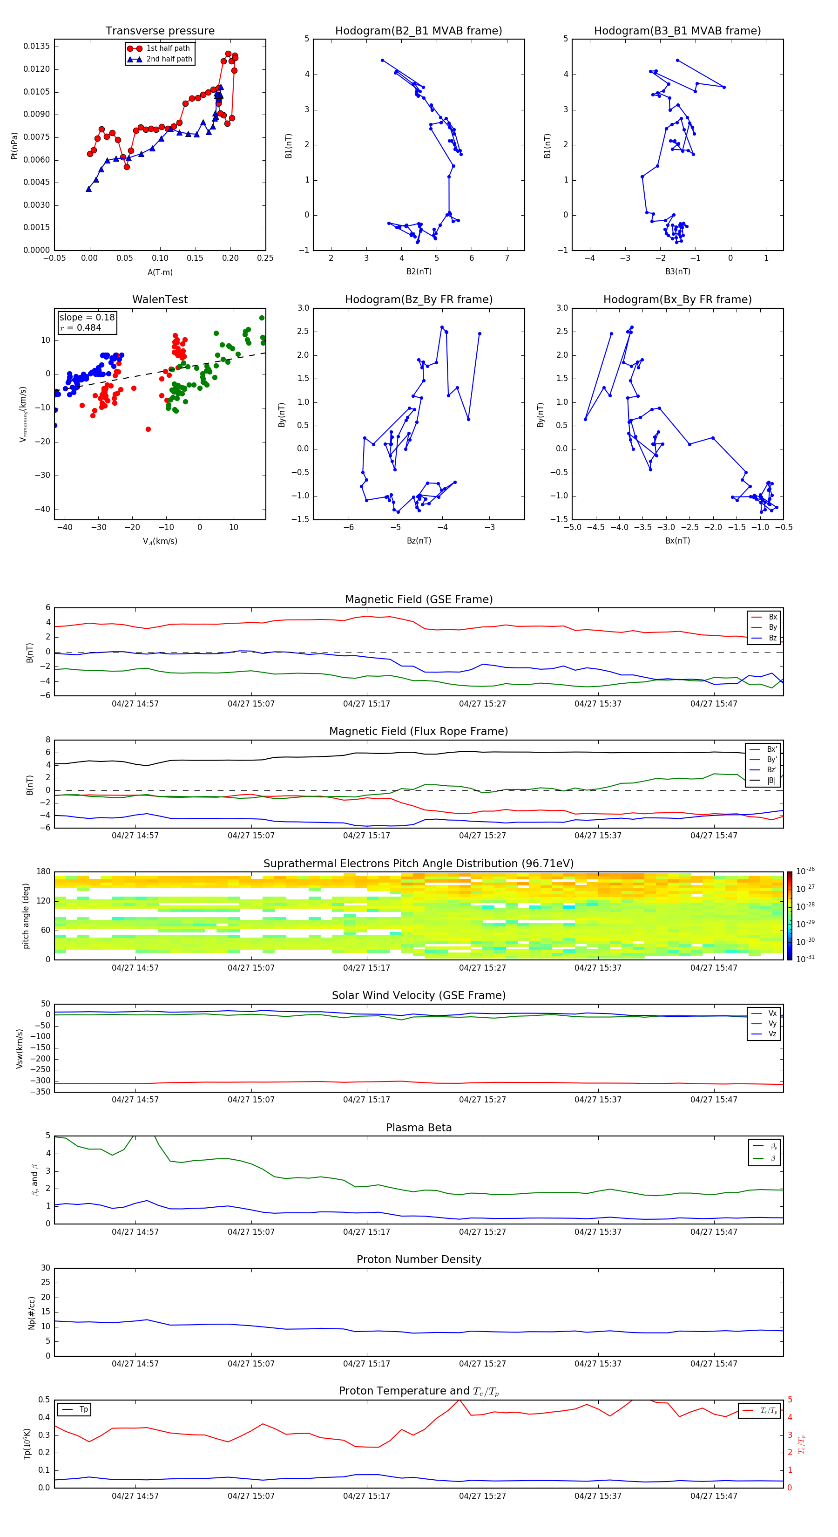Image resolution: width=838 pixels, height=1537 pixels.
Task: Click the 'WalenTest' plot title
Action: pyautogui.click(x=160, y=299)
